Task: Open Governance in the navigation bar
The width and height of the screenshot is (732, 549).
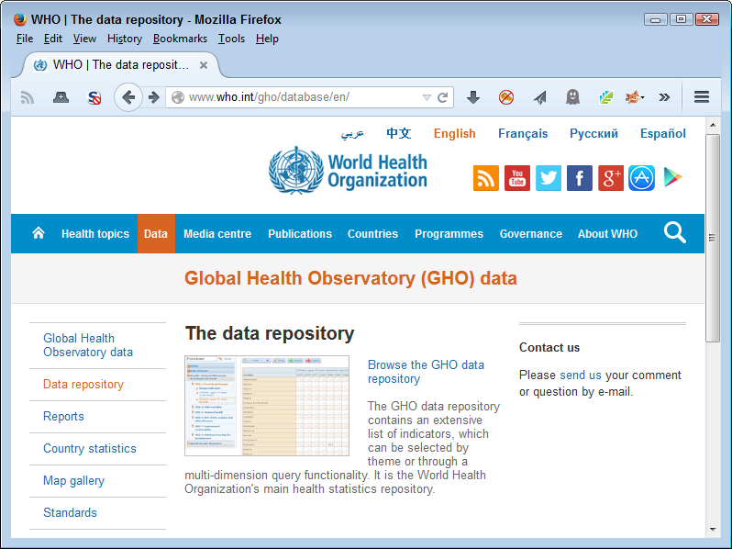Action: click(x=531, y=233)
